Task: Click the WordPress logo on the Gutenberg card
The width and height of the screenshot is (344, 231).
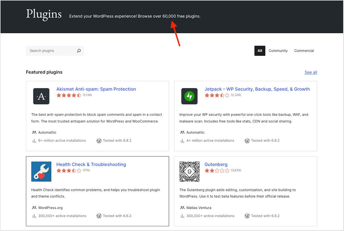Action: click(x=247, y=216)
